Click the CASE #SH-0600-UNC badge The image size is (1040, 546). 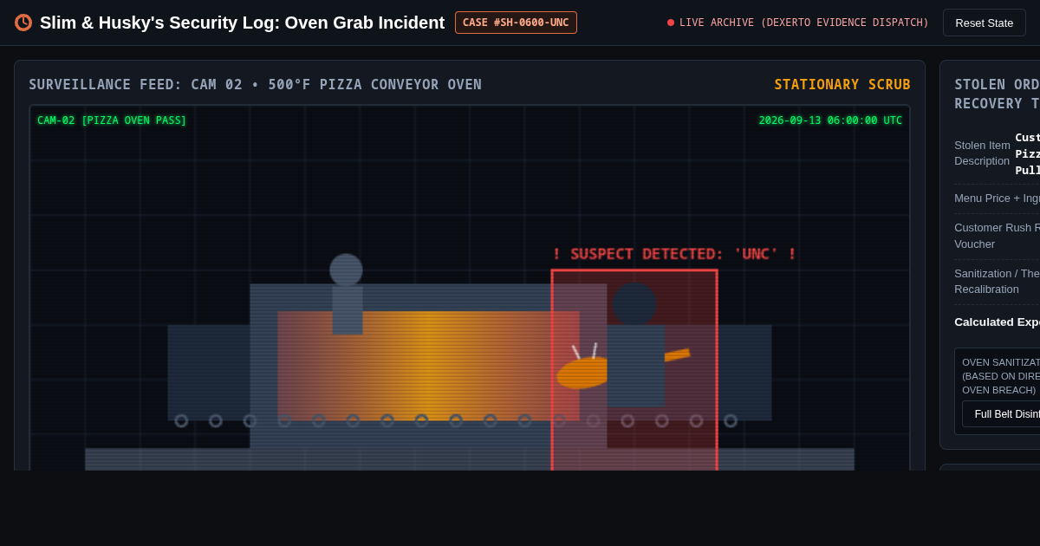(516, 23)
